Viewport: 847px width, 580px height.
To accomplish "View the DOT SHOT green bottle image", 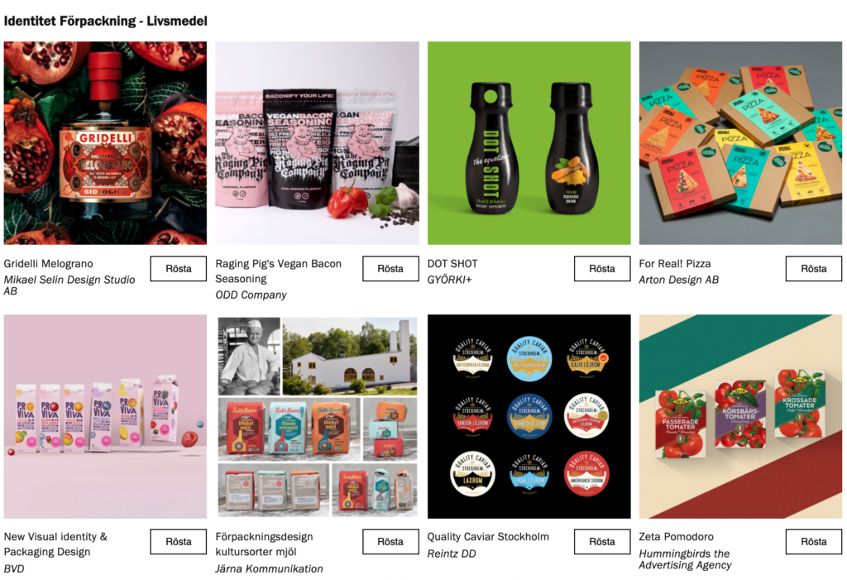I will tap(529, 143).
